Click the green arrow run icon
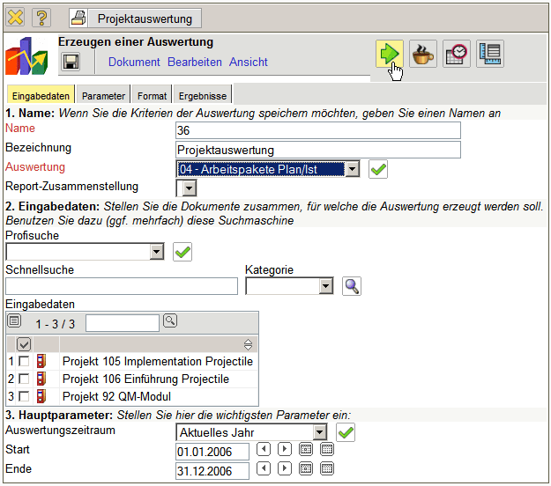Image resolution: width=551 pixels, height=486 pixels. tap(388, 54)
